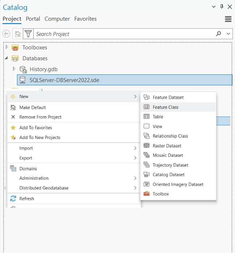Select Feature Class in New submenu

(x=178, y=107)
